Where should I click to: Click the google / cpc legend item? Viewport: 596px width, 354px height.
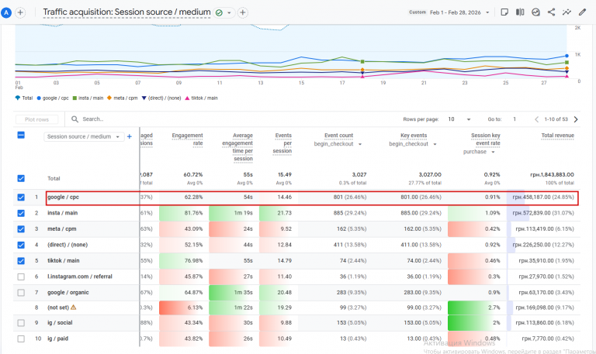pyautogui.click(x=53, y=98)
